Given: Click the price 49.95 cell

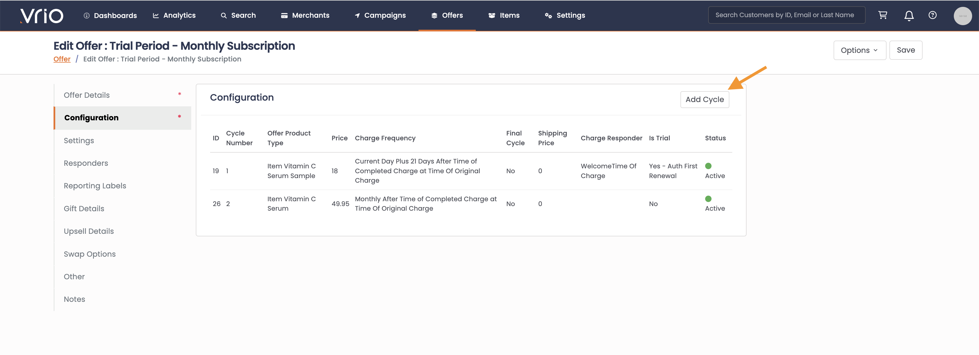Looking at the screenshot, I should 340,204.
